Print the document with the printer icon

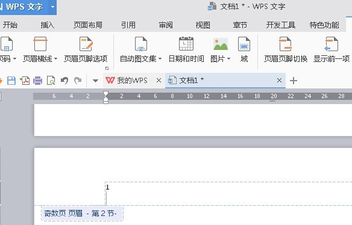point(38,81)
